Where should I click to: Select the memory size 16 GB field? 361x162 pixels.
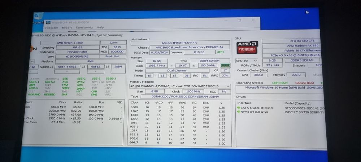157,61
